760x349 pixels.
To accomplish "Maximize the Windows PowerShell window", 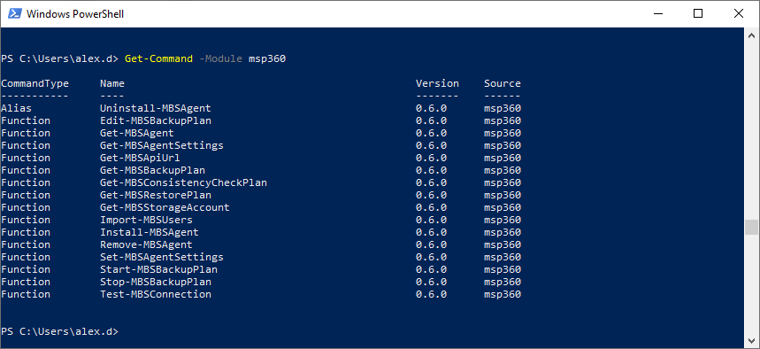I will tap(698, 13).
